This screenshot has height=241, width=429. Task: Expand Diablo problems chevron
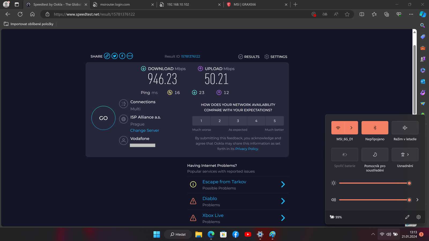pos(283,201)
